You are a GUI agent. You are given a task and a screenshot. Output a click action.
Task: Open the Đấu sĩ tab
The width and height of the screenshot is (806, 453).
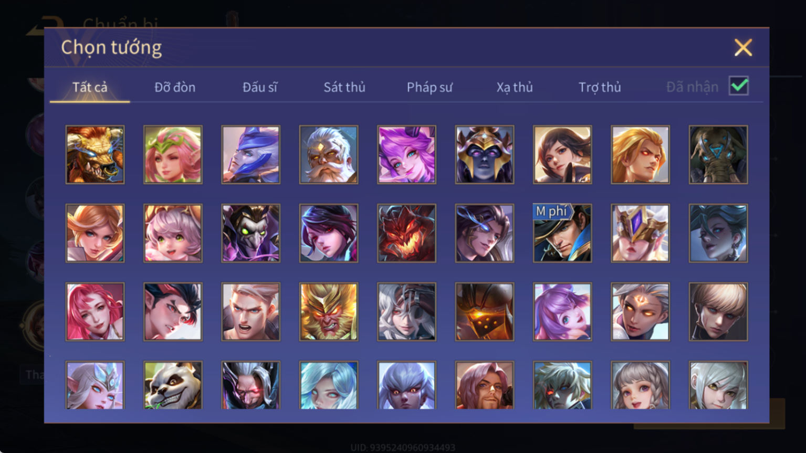(x=260, y=87)
